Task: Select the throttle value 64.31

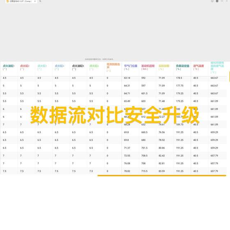Action: point(127,86)
